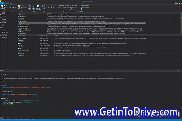Toggle the Query Results view checkbox

point(66,6)
